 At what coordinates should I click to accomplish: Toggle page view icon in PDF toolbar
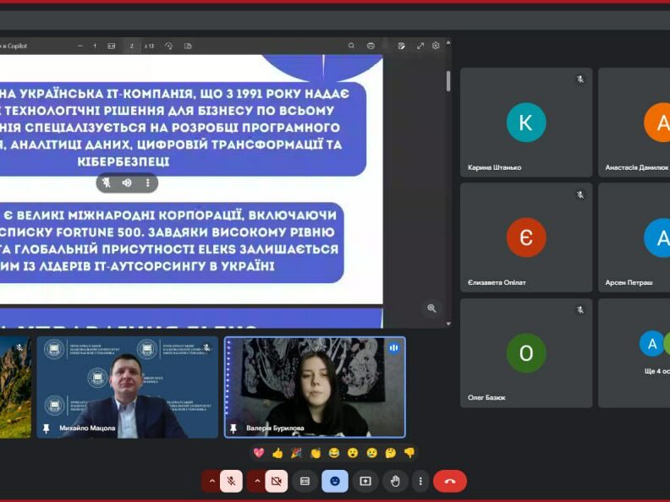pos(188,46)
